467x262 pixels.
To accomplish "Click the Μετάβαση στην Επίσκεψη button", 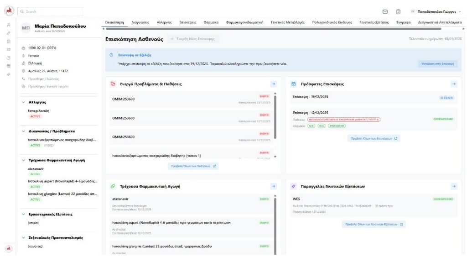I will [x=437, y=64].
